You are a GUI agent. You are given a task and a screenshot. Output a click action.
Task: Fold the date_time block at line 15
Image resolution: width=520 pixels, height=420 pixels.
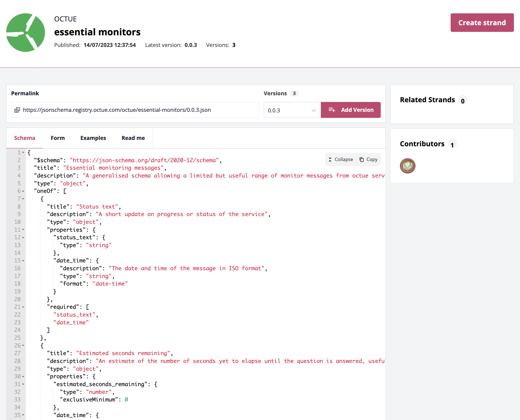(23, 261)
